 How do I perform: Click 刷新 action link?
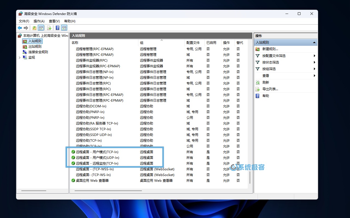[x=266, y=82]
